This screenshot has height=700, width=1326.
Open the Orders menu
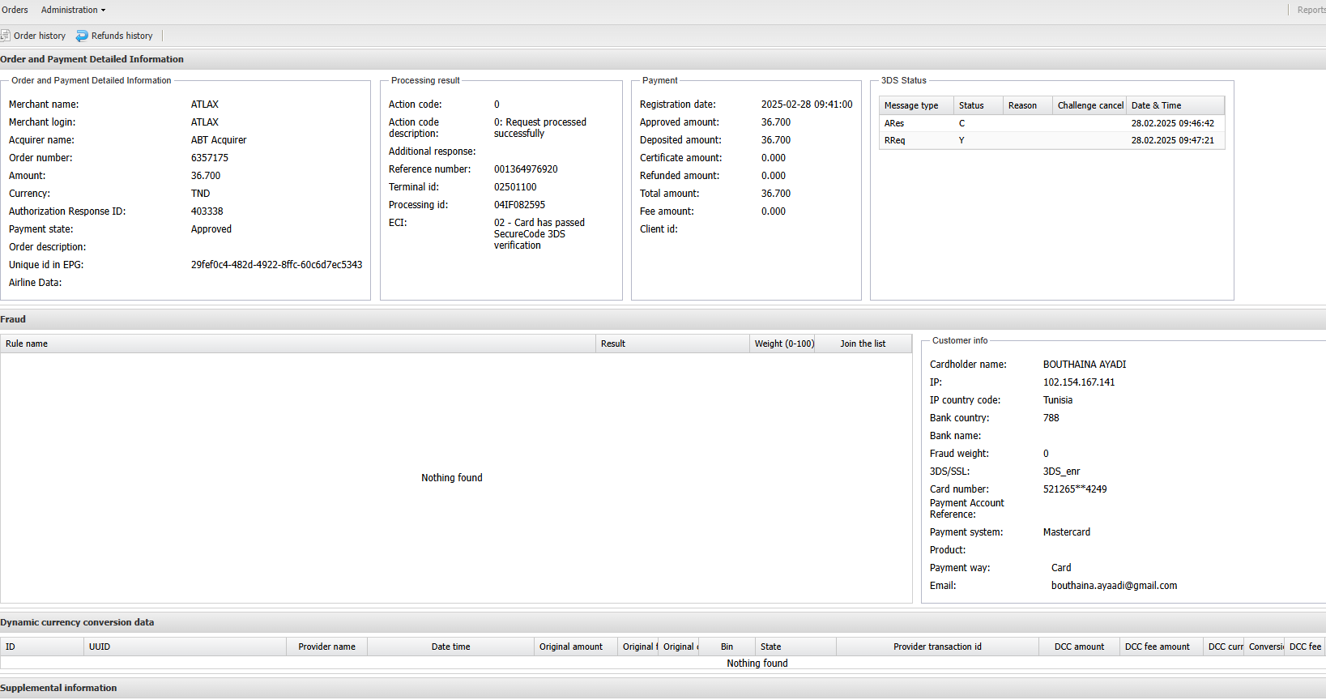point(15,10)
